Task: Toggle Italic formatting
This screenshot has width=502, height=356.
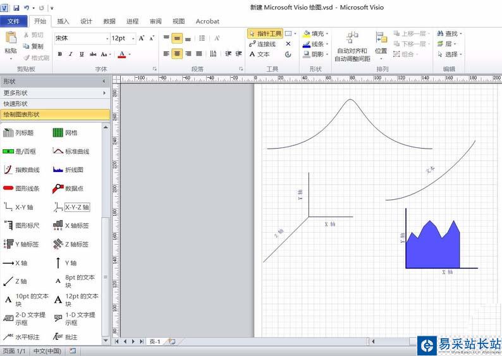Action: [70, 54]
